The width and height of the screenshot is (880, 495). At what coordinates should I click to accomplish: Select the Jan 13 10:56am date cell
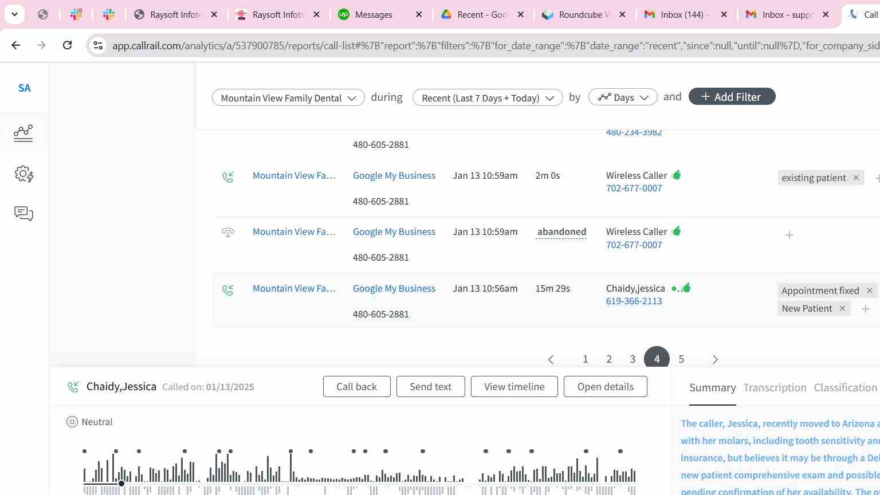[x=485, y=288]
